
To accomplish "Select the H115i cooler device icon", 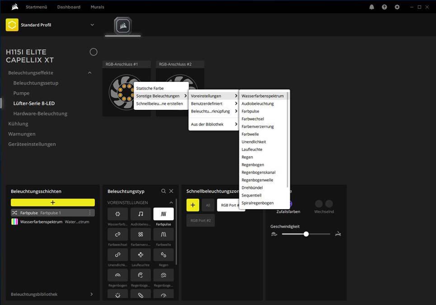I will point(122,26).
